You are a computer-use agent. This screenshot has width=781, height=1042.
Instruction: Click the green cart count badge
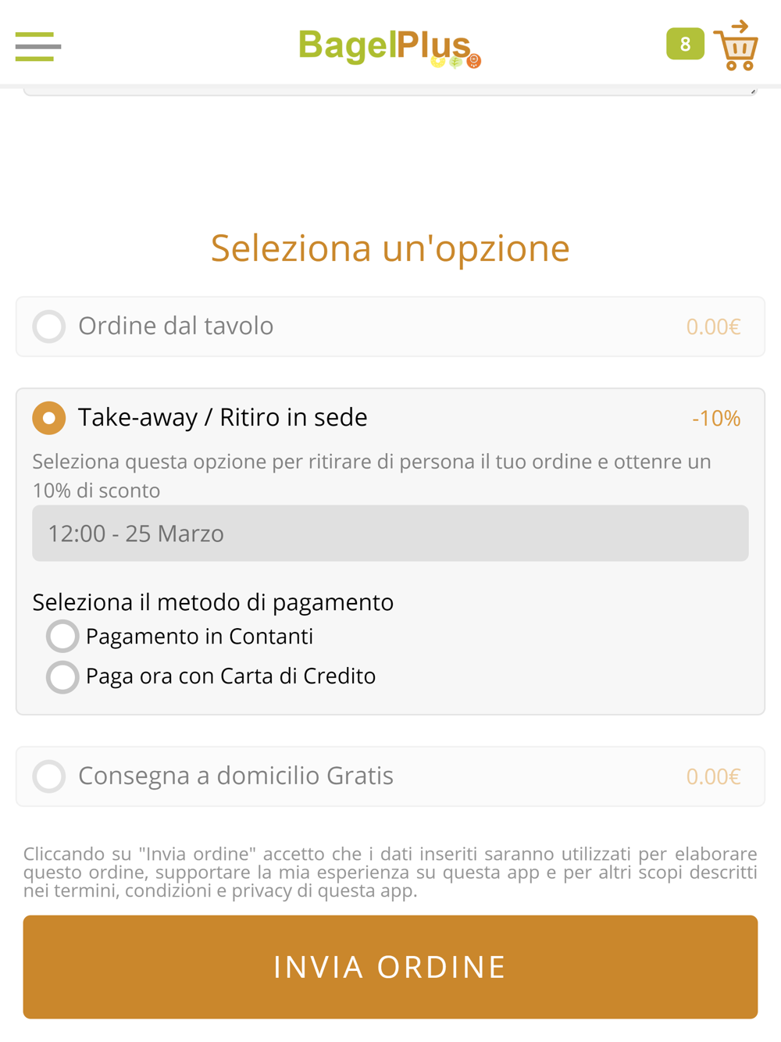(685, 45)
